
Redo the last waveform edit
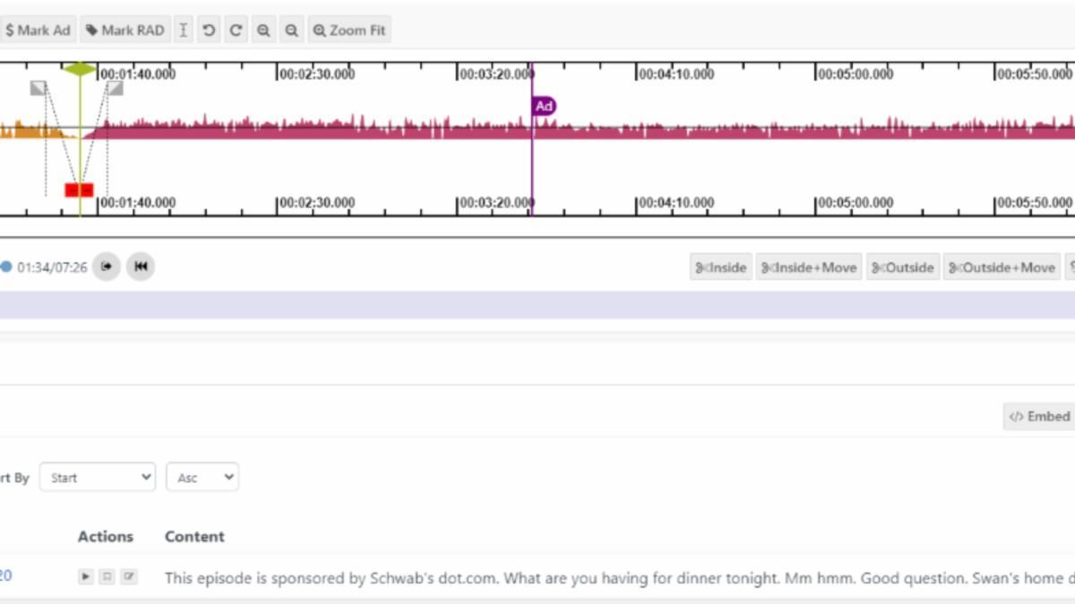[x=236, y=30]
